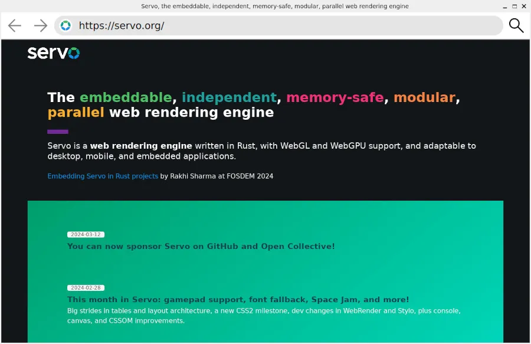Open the Embedding Servo in Rust projects link
The height and width of the screenshot is (344, 531).
point(103,176)
